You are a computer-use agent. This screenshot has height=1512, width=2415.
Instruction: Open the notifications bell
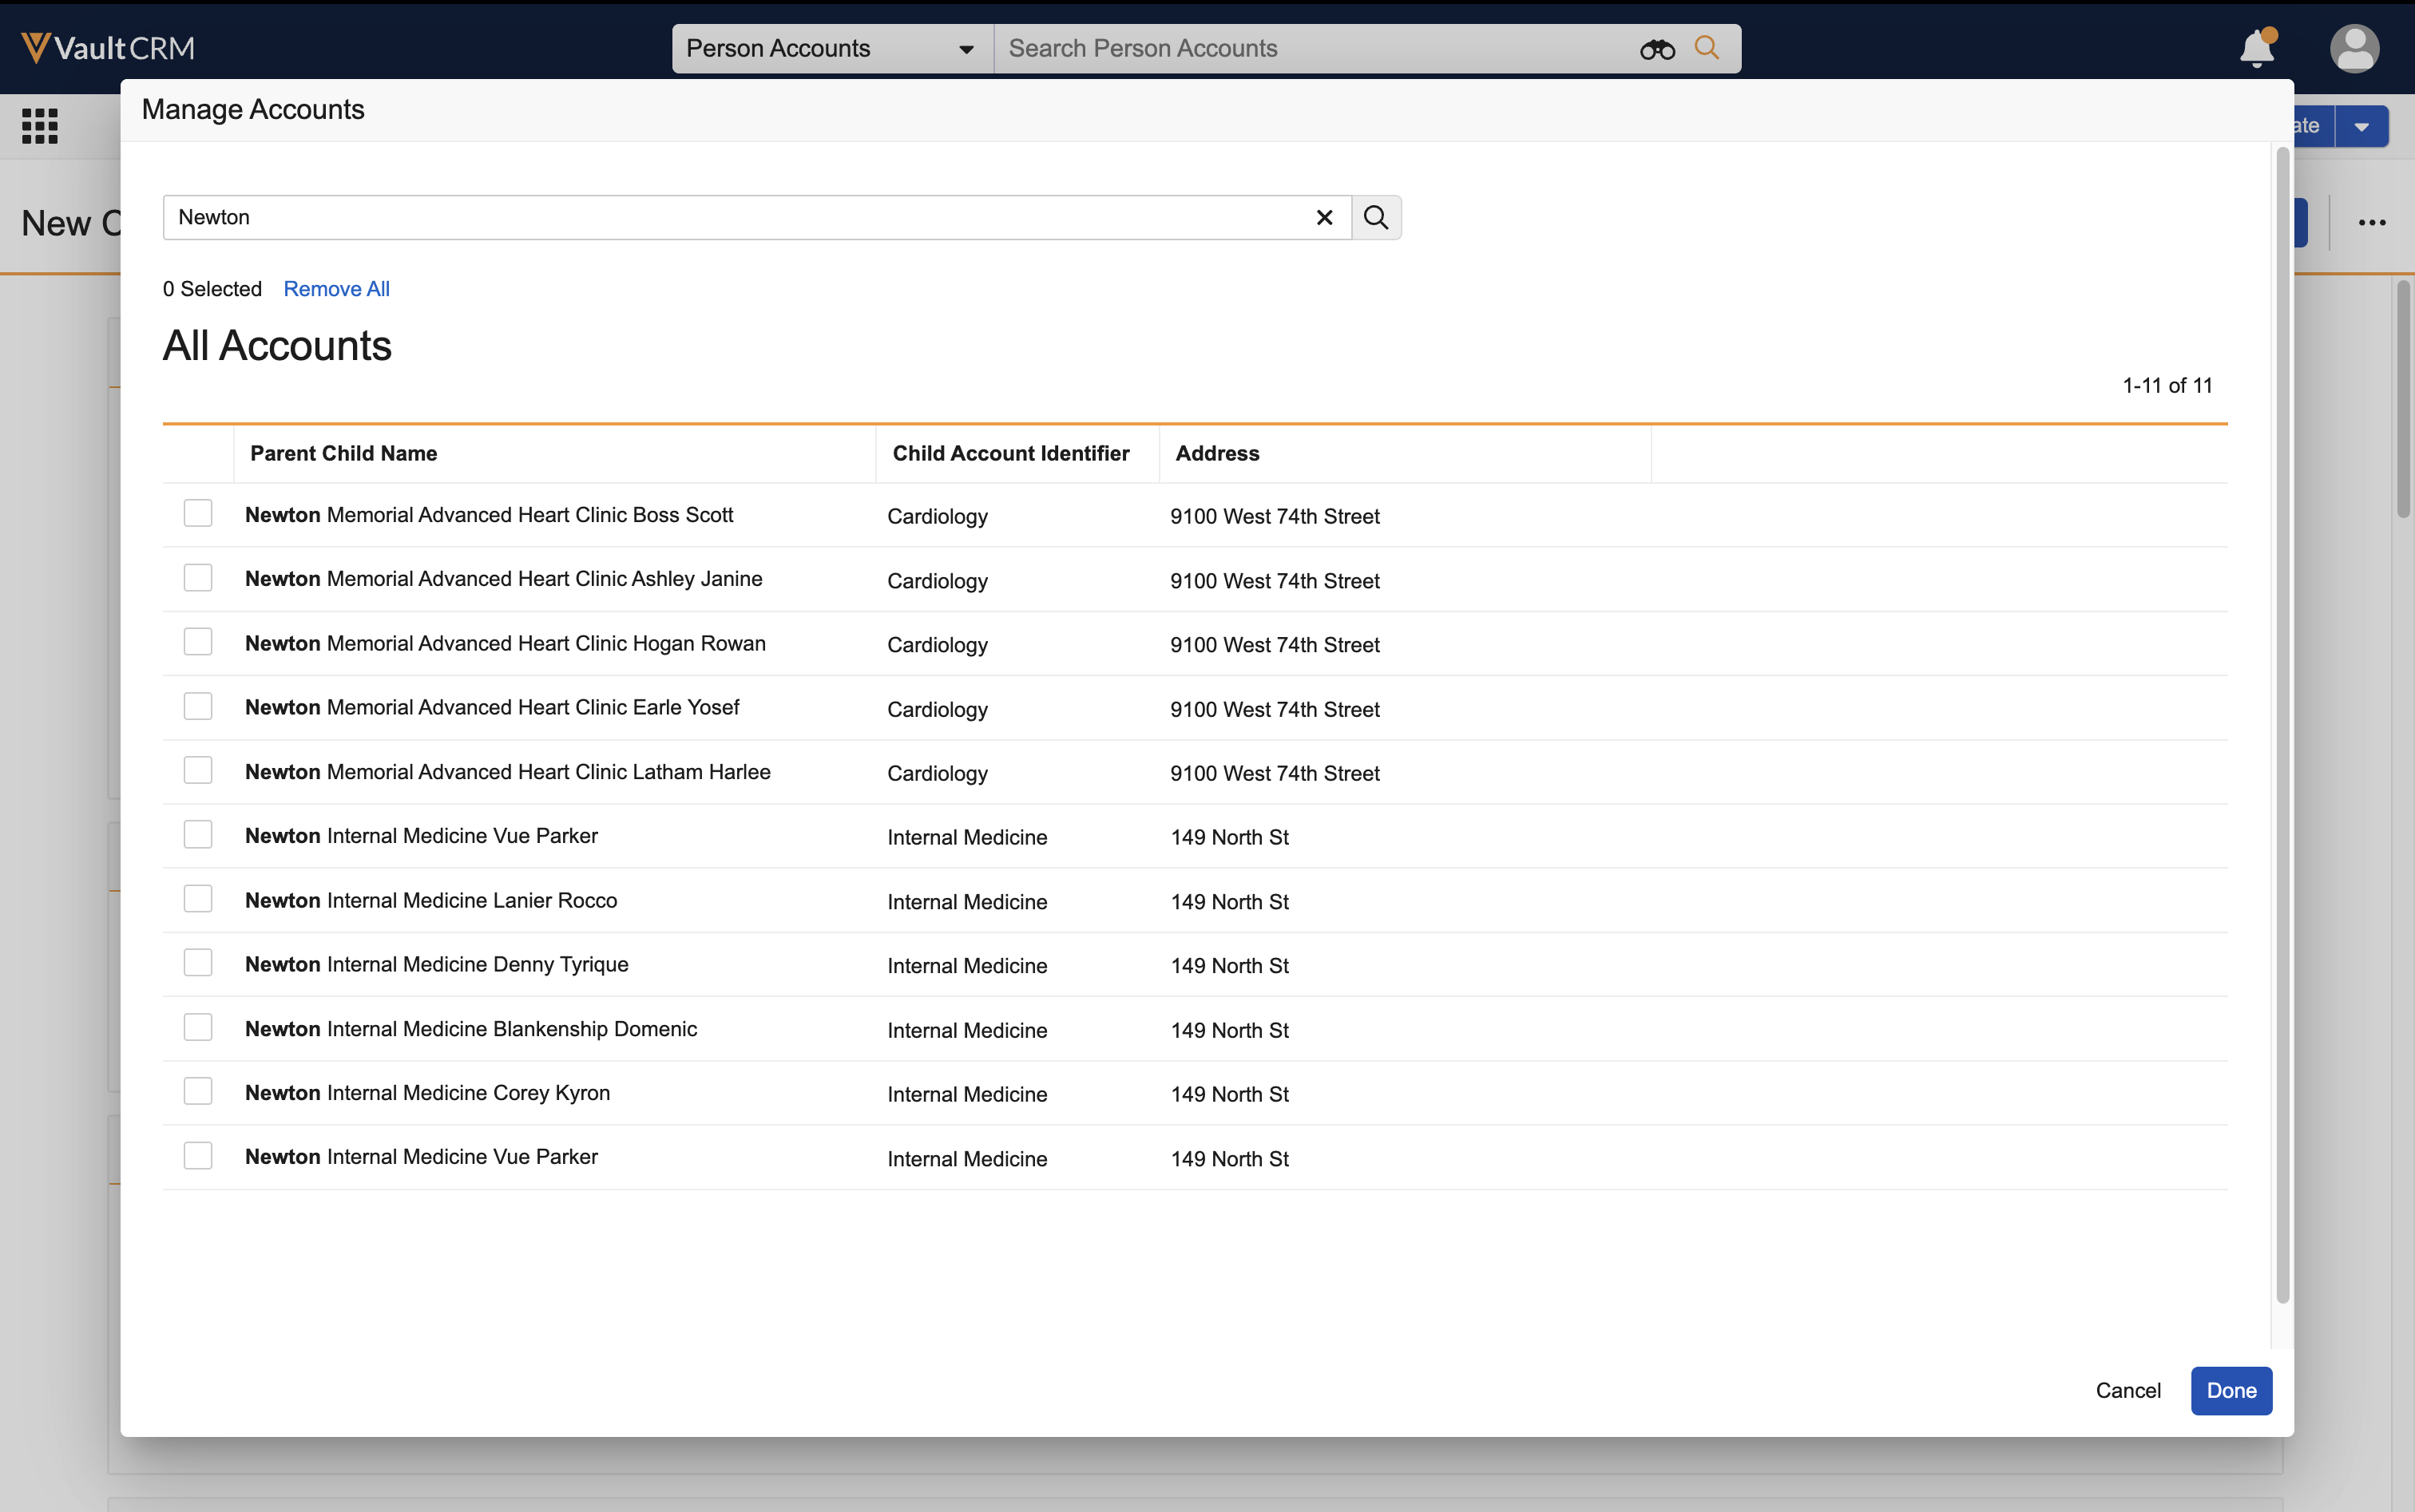click(x=2256, y=48)
